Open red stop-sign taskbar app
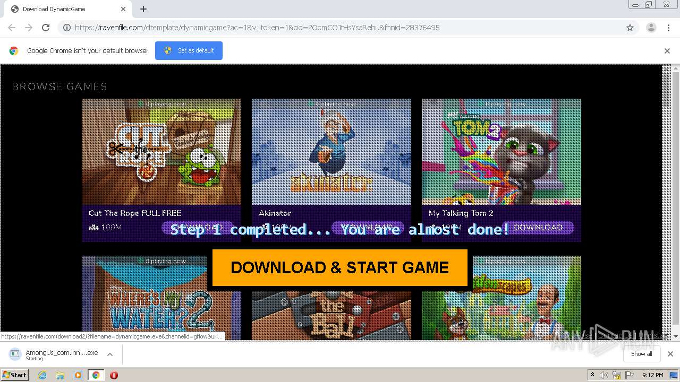This screenshot has width=680, height=382. pyautogui.click(x=114, y=375)
